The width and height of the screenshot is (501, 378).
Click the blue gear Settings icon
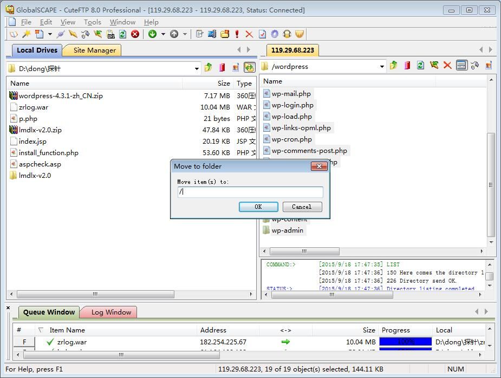(x=275, y=34)
